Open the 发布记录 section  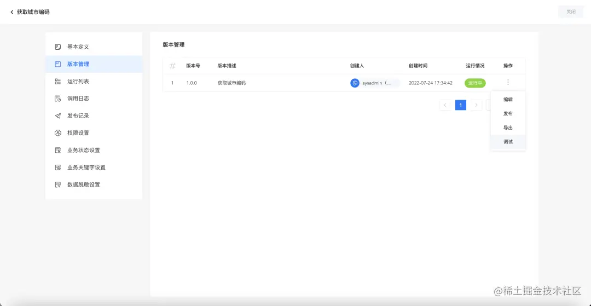[94, 116]
